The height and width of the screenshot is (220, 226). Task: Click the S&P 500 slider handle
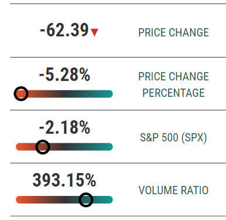pos(43,147)
